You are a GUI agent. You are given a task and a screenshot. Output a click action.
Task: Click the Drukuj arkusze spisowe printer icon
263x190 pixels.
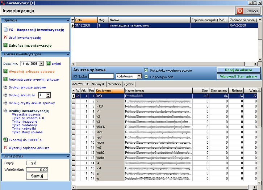5,87
